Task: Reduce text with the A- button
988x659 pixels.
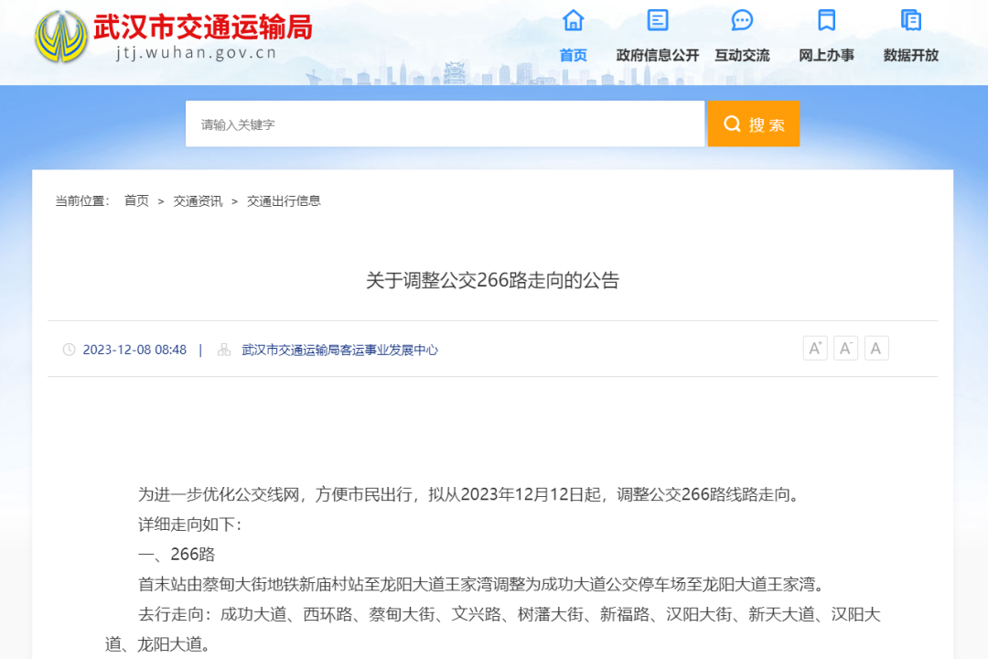Action: click(845, 348)
